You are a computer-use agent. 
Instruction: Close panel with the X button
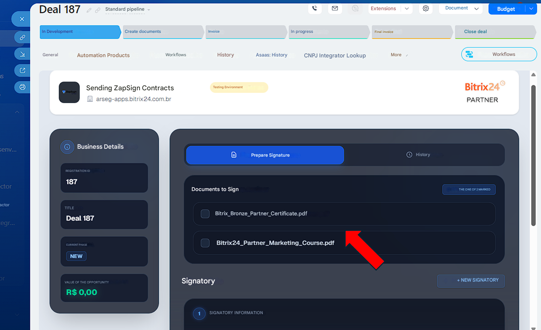[x=22, y=19]
